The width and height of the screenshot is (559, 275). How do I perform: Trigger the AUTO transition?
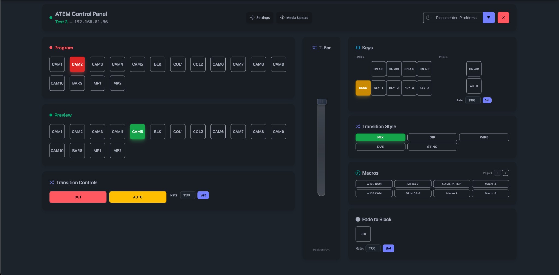[x=138, y=197]
